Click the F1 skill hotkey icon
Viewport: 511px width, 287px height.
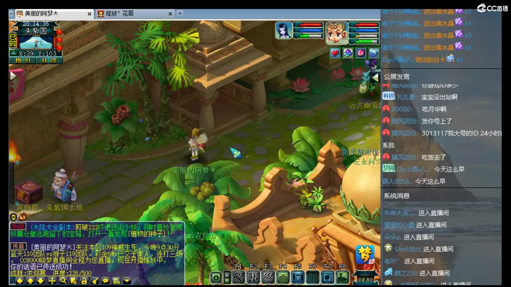click(x=238, y=277)
